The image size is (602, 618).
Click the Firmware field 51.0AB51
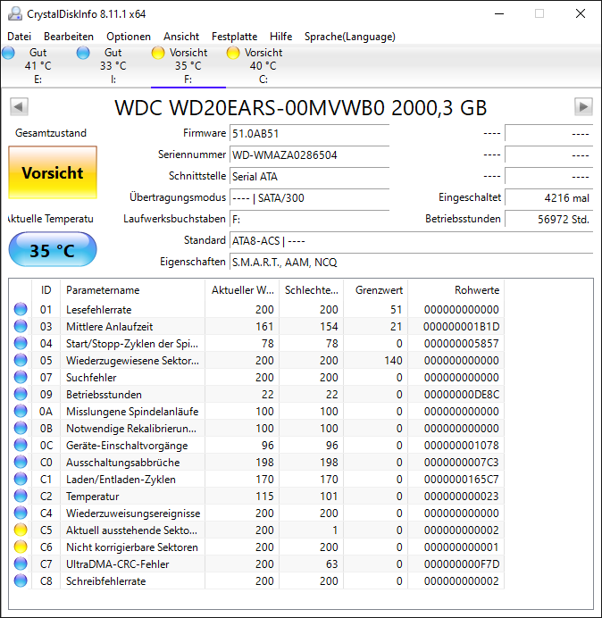click(309, 134)
